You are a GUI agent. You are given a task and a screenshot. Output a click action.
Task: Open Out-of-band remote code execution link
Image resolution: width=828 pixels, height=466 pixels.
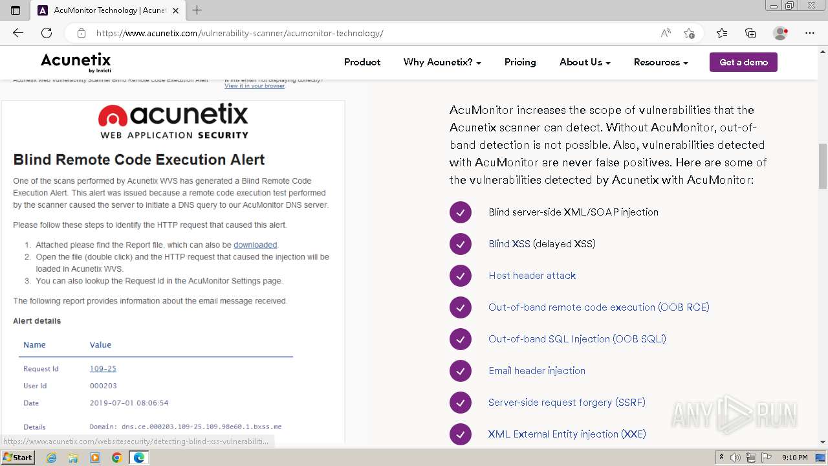point(599,307)
